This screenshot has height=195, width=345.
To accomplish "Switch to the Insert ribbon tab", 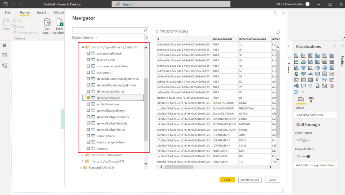I will [41, 12].
